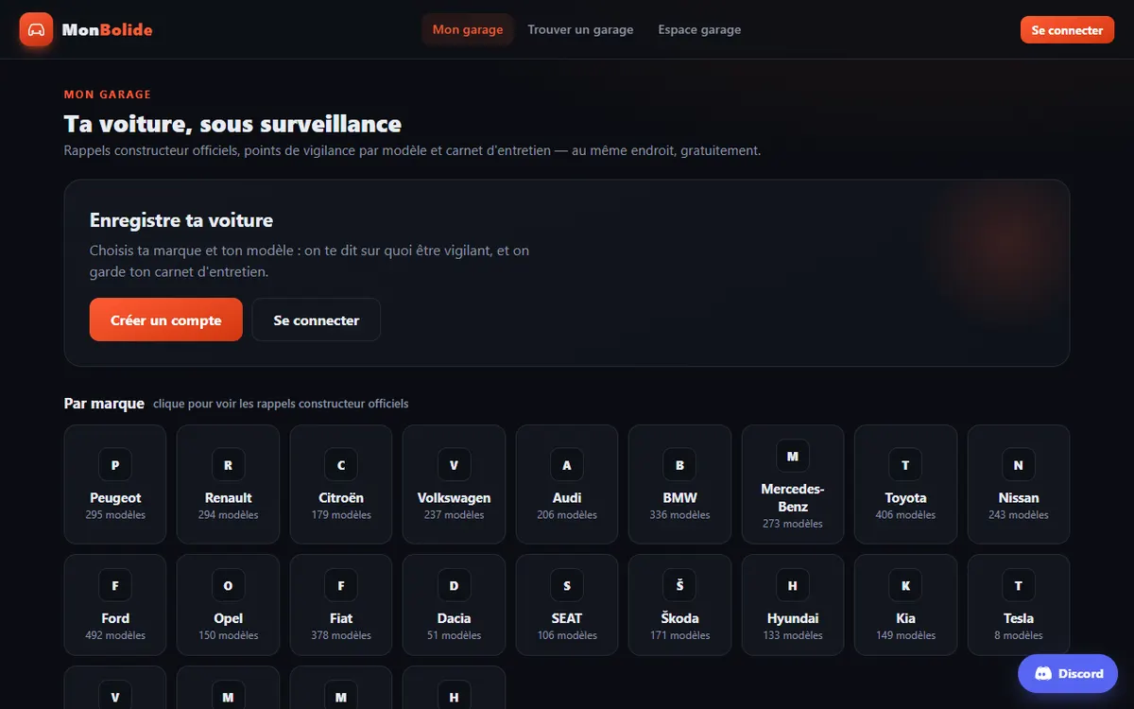Click the Opel letter O badge
This screenshot has height=709, width=1134.
click(x=228, y=586)
